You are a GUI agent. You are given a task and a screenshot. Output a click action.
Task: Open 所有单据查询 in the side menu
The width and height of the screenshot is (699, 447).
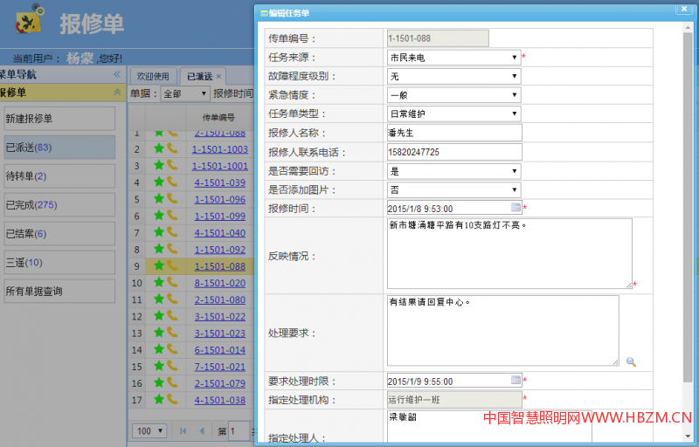59,292
